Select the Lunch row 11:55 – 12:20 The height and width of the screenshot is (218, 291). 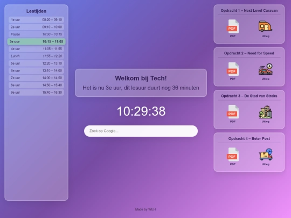(x=37, y=56)
